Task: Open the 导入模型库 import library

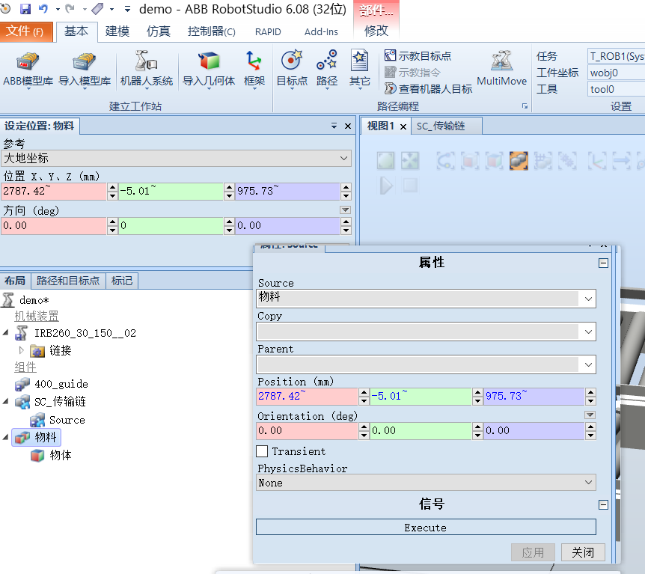Action: coord(85,69)
